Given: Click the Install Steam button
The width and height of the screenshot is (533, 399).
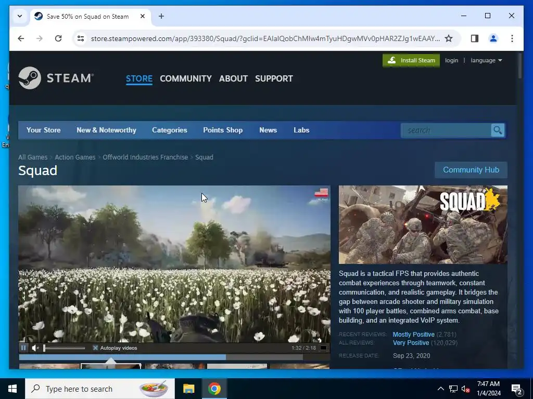Looking at the screenshot, I should point(411,60).
